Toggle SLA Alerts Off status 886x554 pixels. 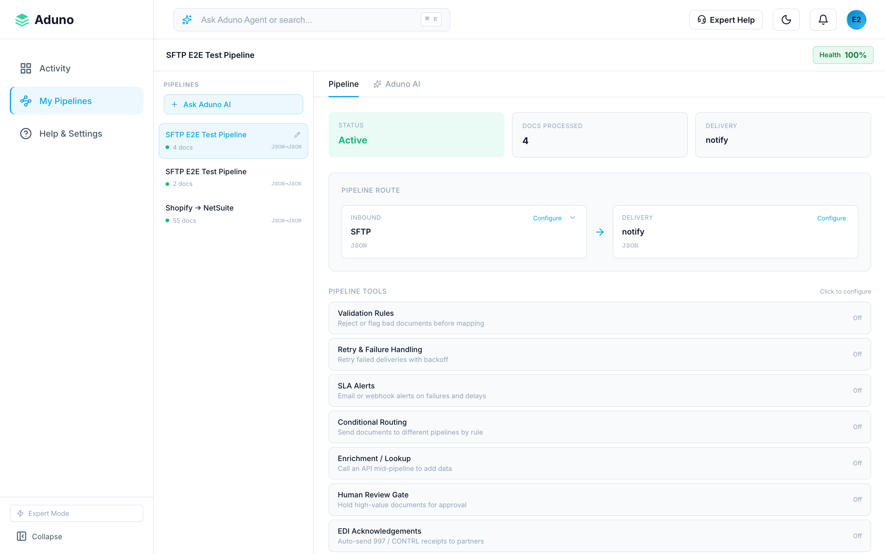coord(857,391)
